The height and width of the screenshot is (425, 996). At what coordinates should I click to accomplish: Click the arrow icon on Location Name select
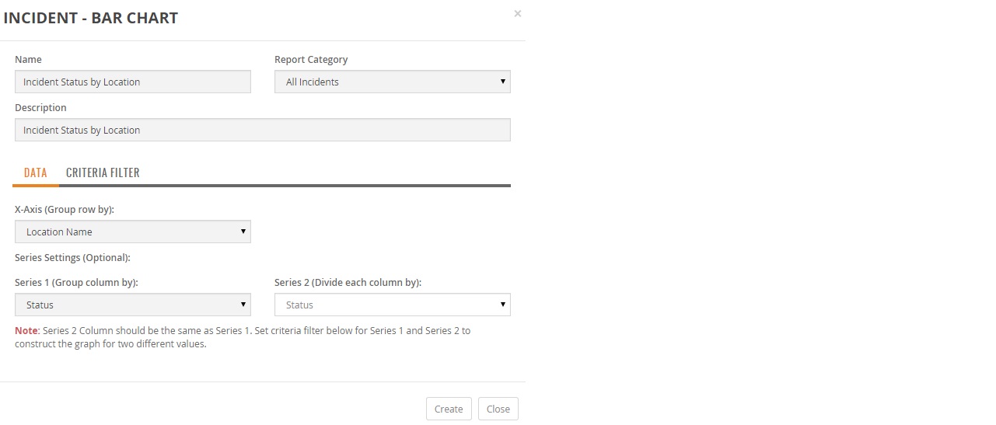243,232
